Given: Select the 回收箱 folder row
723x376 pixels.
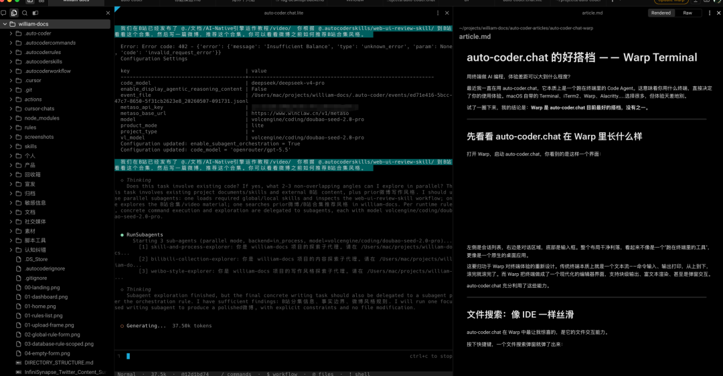Looking at the screenshot, I should [x=56, y=175].
